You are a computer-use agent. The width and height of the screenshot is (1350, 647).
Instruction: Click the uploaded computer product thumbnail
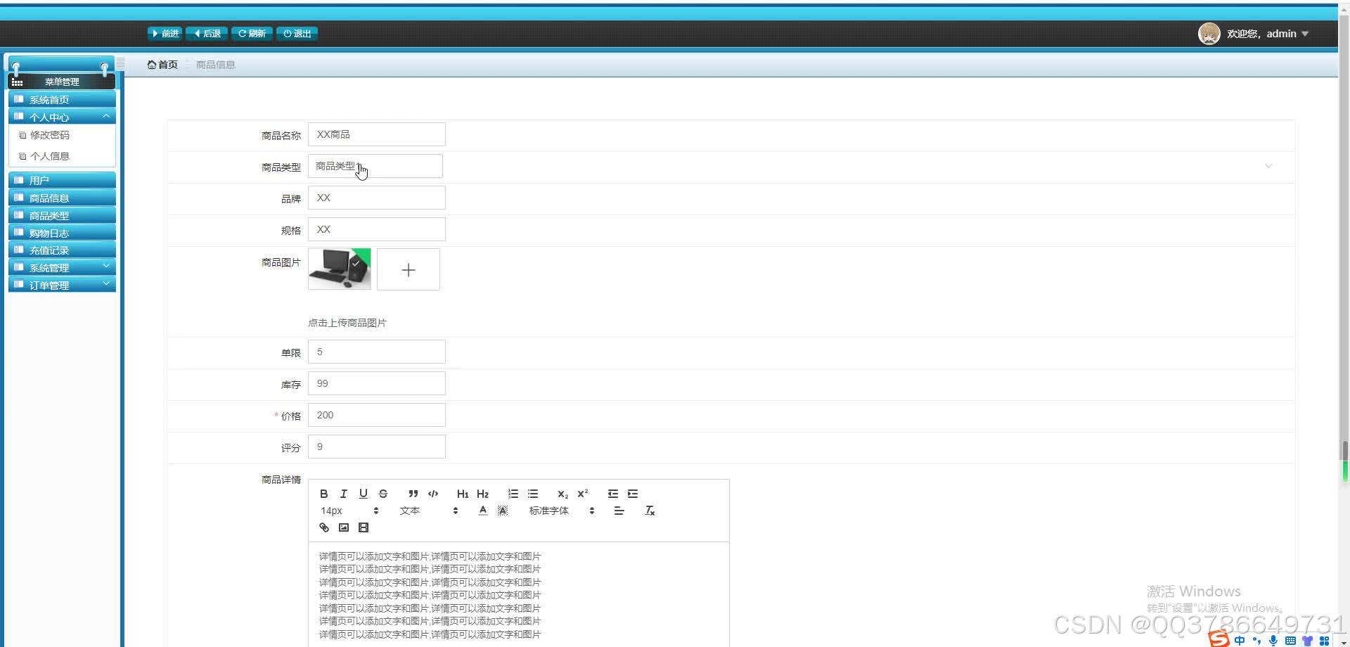[x=340, y=269]
